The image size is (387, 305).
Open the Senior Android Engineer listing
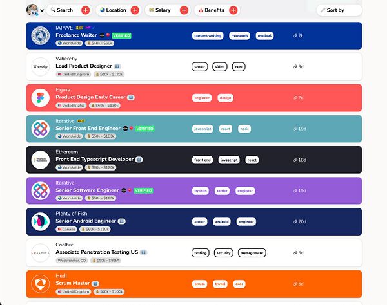86,221
